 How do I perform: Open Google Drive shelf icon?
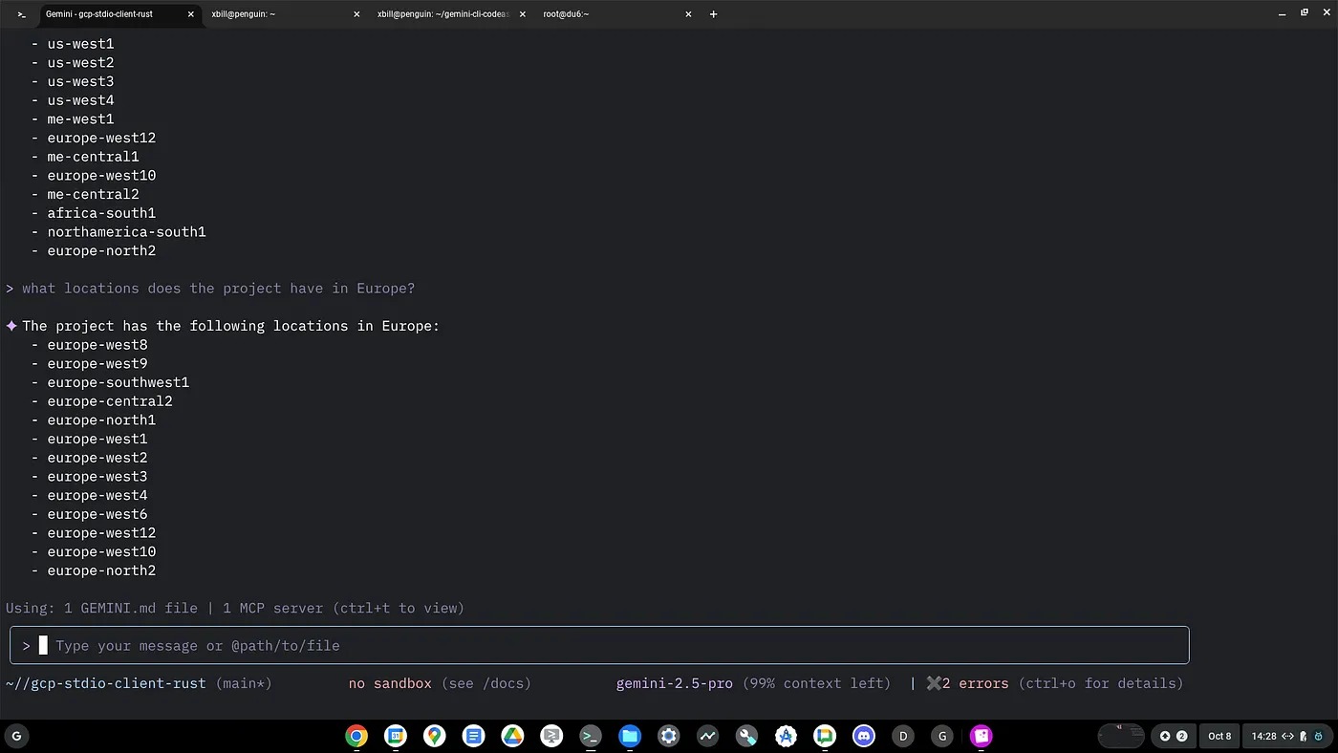[x=512, y=736]
